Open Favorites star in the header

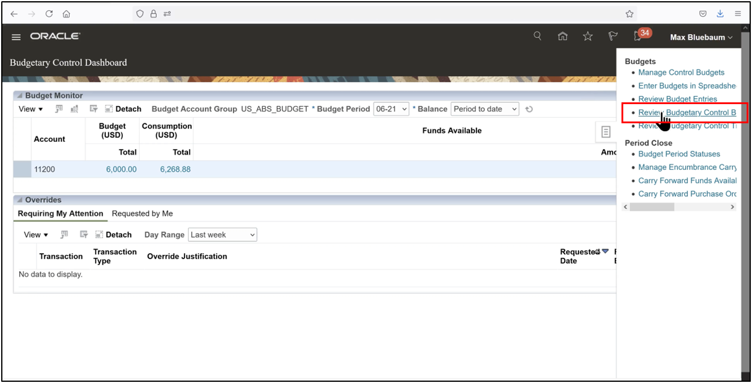tap(587, 36)
